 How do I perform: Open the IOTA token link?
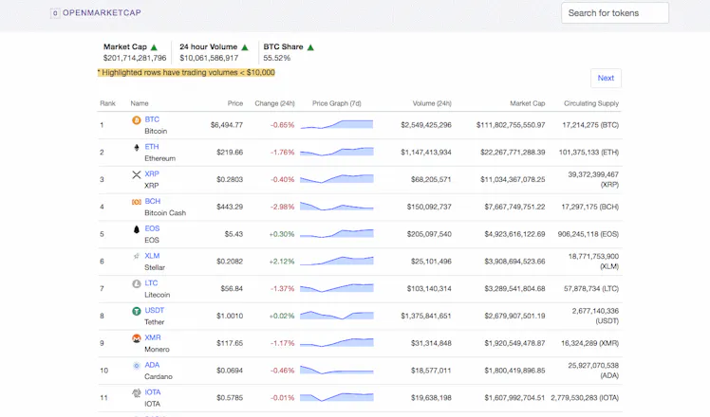pyautogui.click(x=153, y=392)
